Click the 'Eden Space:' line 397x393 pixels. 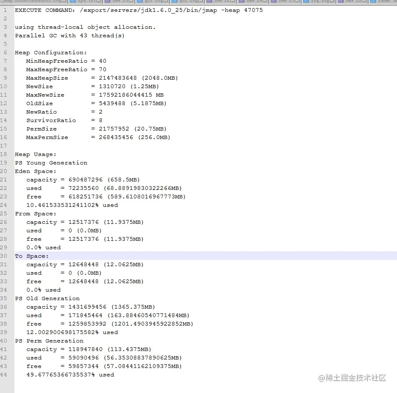point(36,172)
